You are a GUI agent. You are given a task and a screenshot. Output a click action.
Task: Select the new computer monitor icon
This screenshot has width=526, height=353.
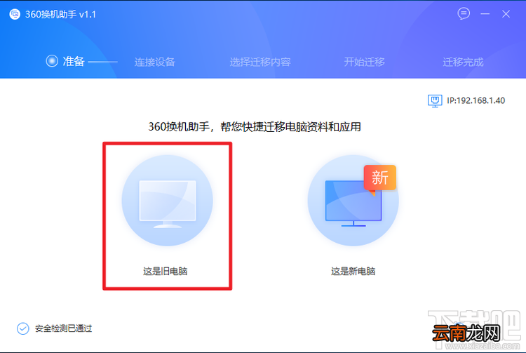coord(353,201)
